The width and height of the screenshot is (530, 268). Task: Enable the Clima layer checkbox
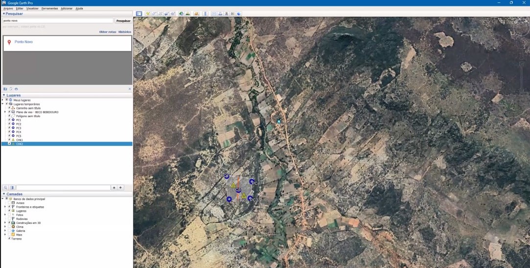pos(9,227)
